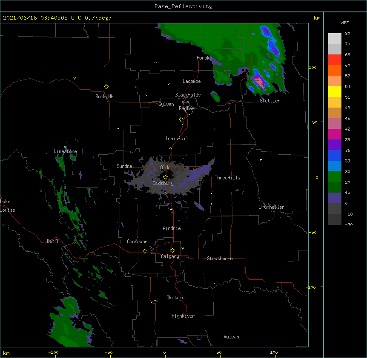Click the Lacombe city label
367x358 pixels.
click(192, 81)
